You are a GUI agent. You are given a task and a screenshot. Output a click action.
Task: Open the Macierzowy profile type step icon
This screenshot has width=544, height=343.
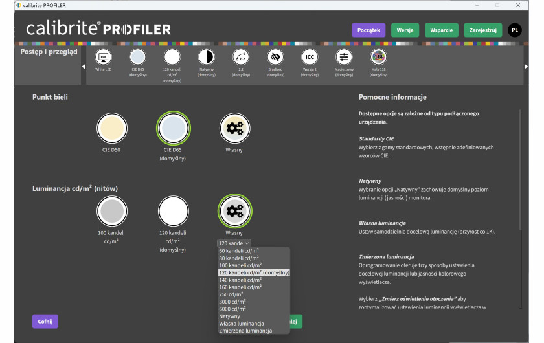pyautogui.click(x=344, y=57)
